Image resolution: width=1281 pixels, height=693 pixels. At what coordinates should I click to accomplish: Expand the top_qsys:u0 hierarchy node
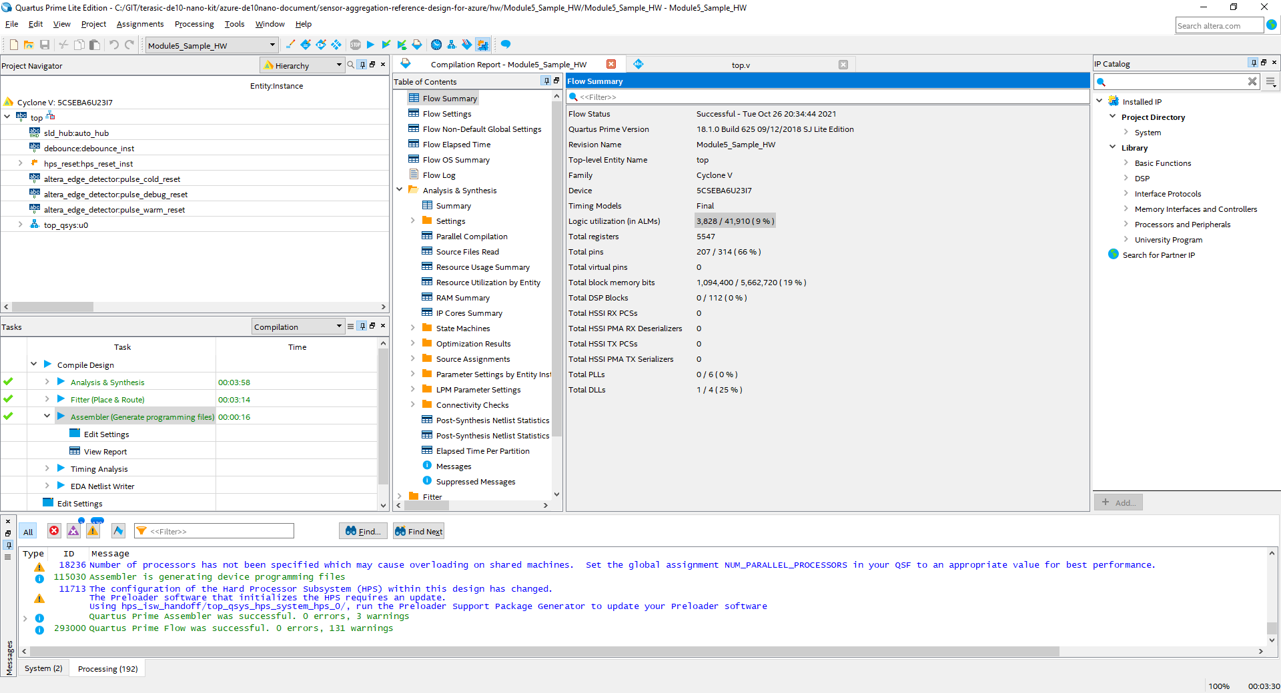tap(20, 225)
